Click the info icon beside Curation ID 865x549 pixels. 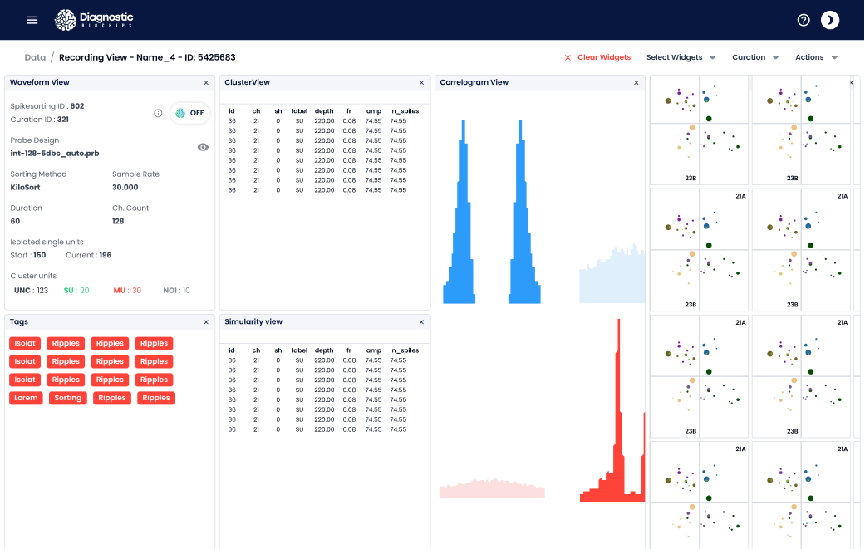(x=158, y=113)
